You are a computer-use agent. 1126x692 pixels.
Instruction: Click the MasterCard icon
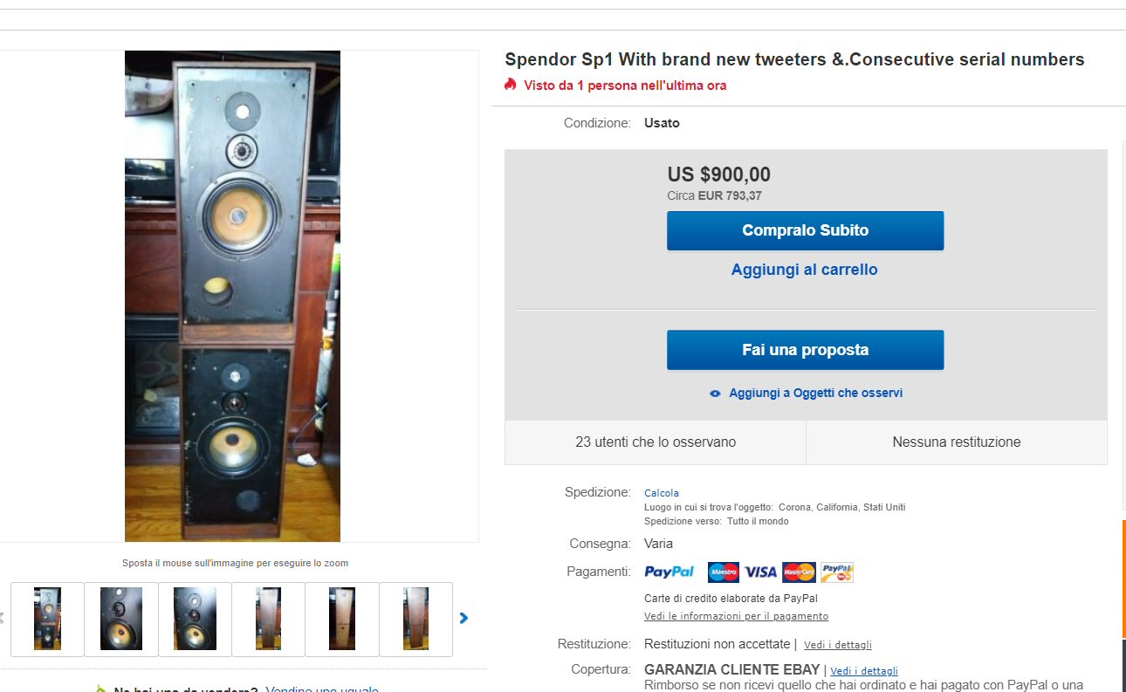click(799, 572)
